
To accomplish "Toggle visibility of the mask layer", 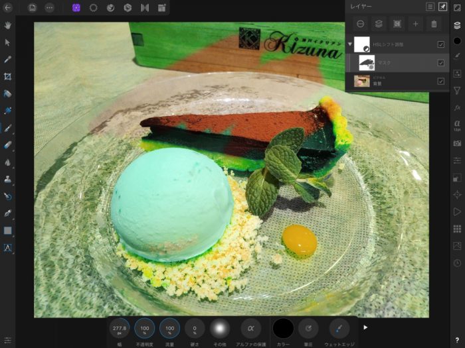I will (441, 63).
